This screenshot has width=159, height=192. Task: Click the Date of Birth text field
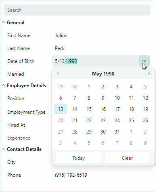tap(95, 61)
